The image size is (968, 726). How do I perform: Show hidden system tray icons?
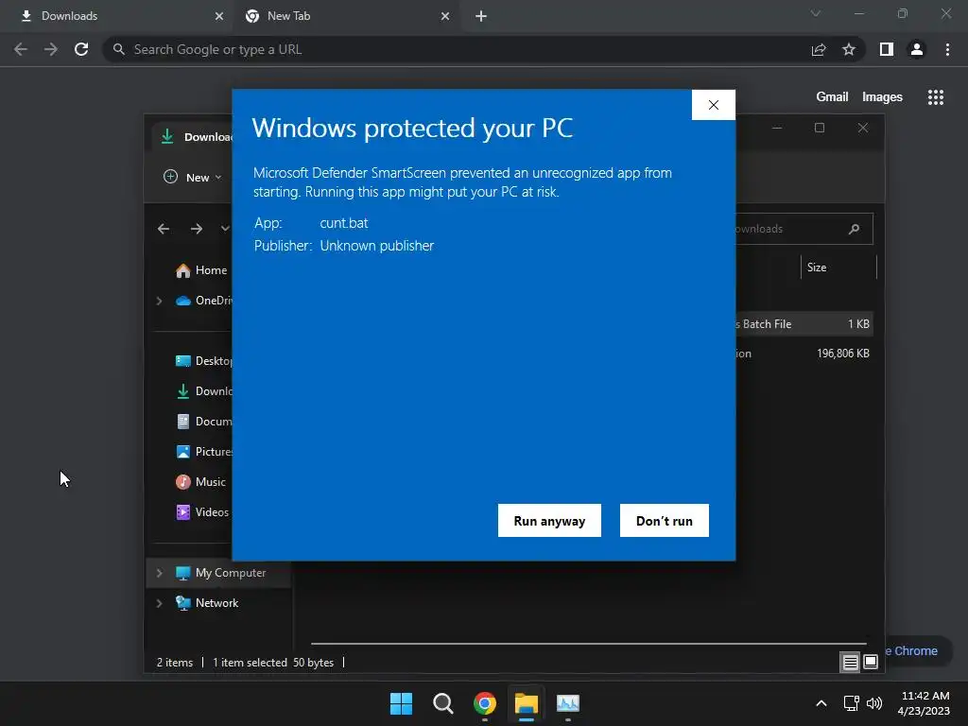821,703
